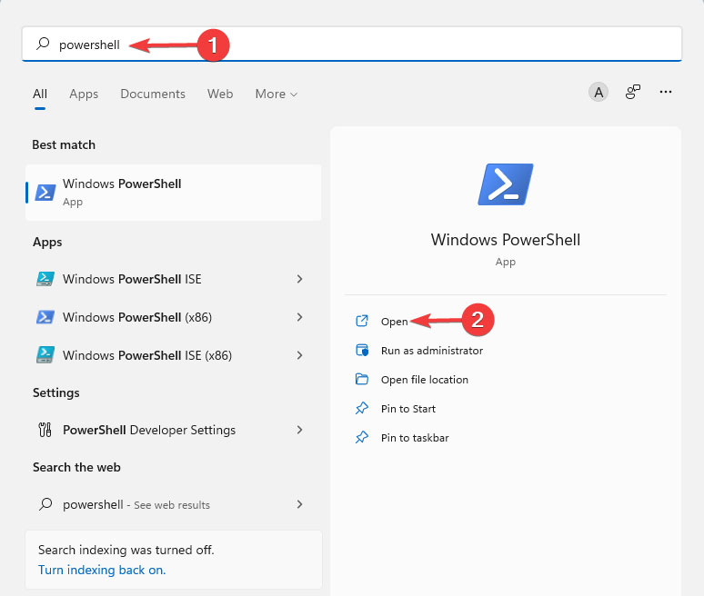Switch to the Web tab
Screen dimensions: 704x596
tap(220, 94)
